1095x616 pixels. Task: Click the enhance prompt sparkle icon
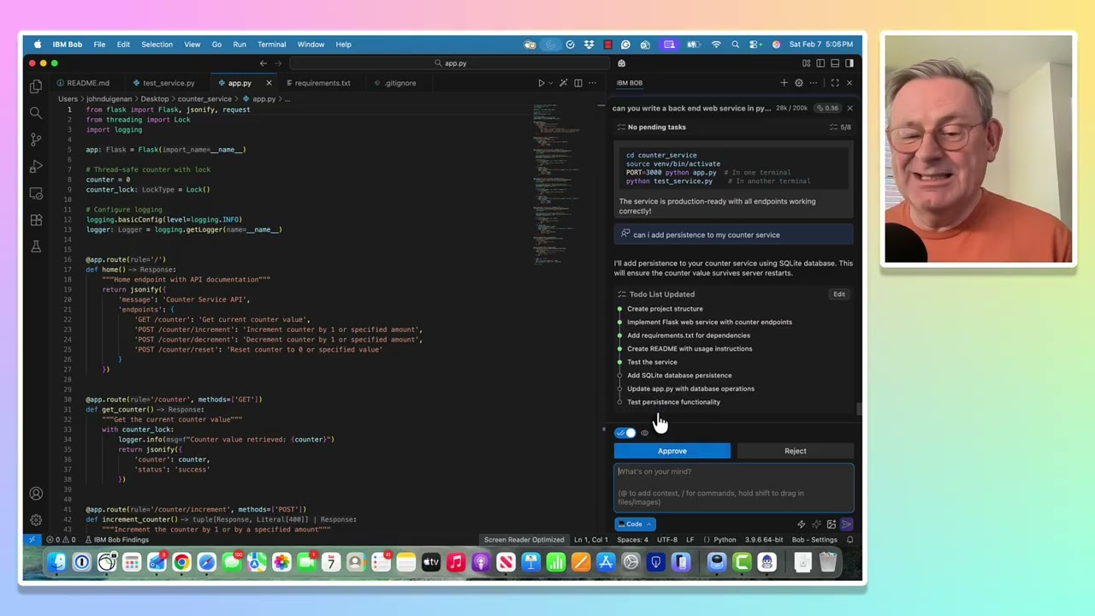tap(816, 524)
